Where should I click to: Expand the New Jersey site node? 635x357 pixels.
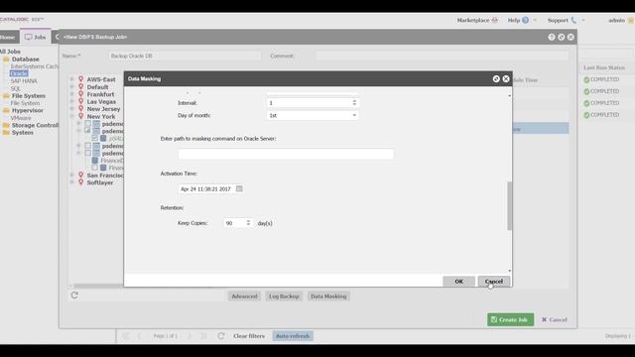71,108
